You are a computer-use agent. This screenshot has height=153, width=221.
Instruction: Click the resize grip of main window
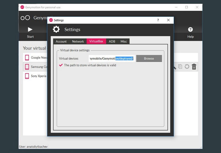click(201, 147)
